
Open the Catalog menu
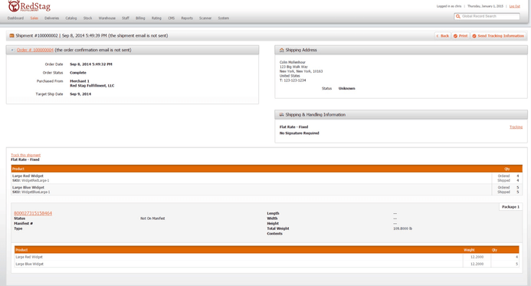tap(71, 18)
